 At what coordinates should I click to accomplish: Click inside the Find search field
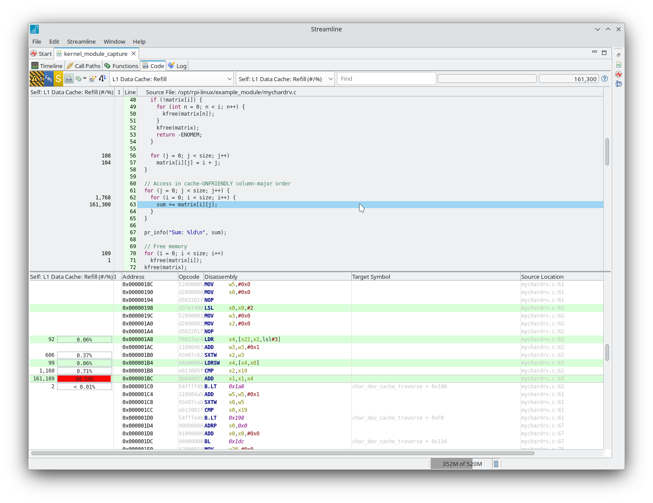coord(386,79)
